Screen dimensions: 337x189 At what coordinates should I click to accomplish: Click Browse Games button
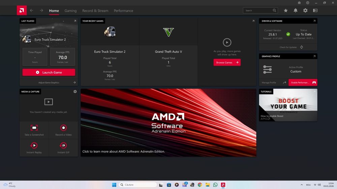pos(227,62)
